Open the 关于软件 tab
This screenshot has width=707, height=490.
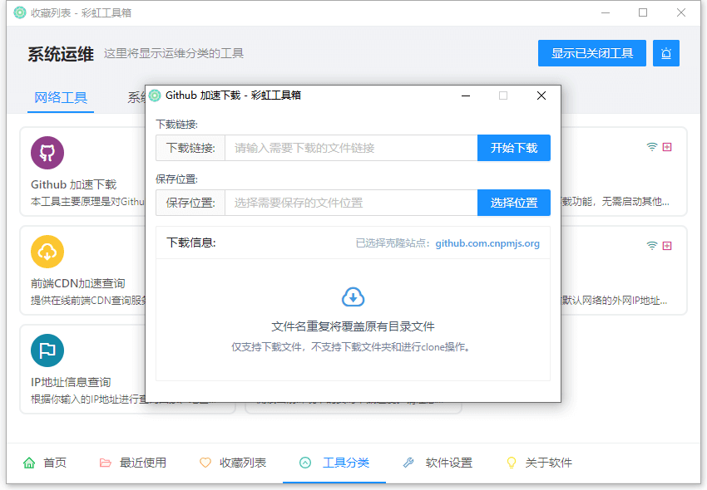pos(539,463)
